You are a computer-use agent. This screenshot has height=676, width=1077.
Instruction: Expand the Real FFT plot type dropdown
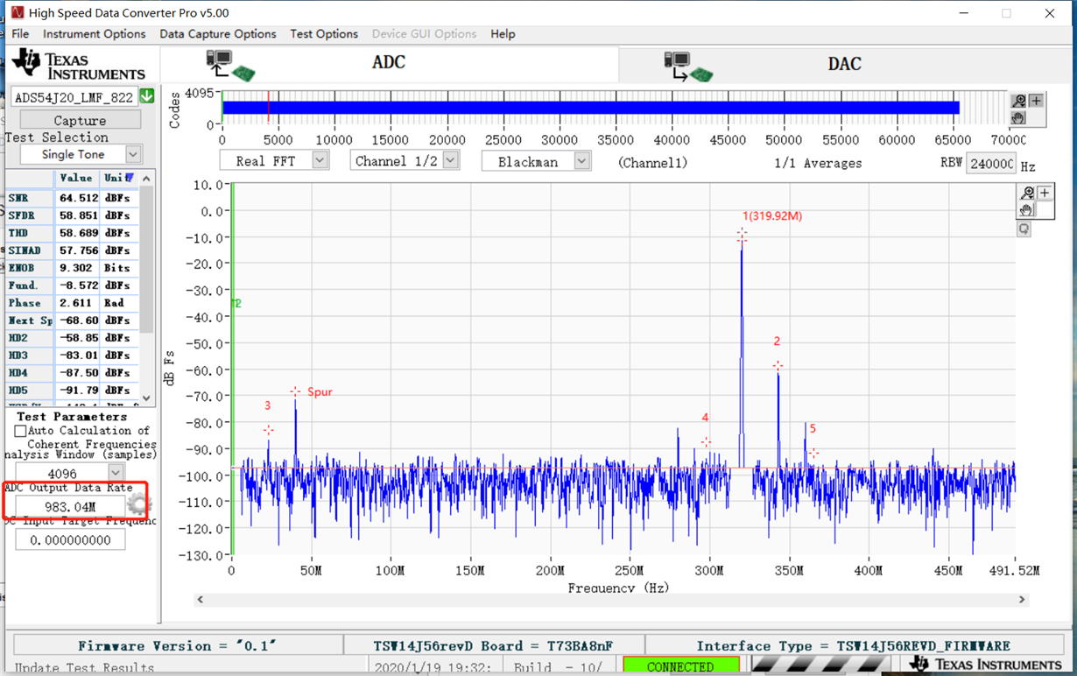click(274, 161)
